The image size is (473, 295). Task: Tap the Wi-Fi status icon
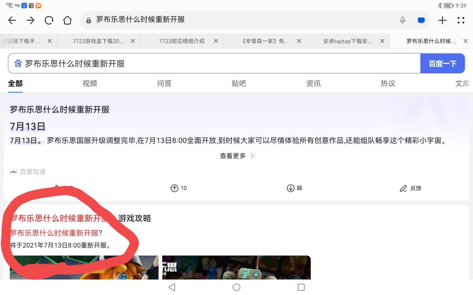pyautogui.click(x=9, y=5)
